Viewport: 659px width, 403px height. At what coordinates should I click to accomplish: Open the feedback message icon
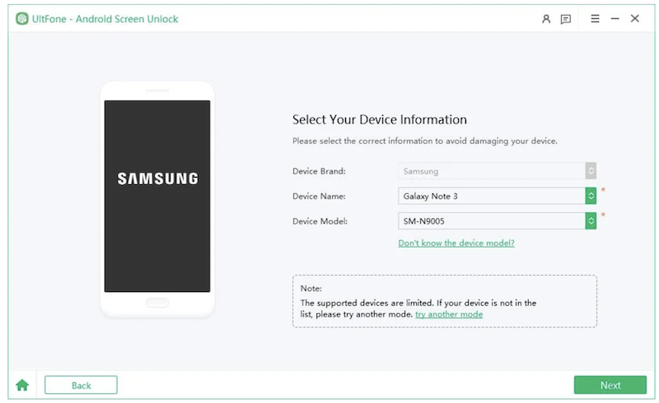[x=566, y=19]
